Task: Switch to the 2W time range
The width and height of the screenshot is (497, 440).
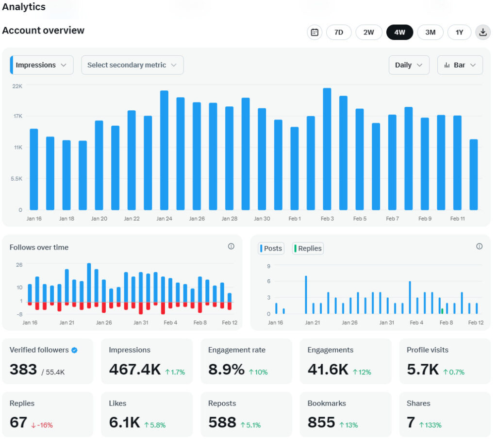Action: pos(369,33)
